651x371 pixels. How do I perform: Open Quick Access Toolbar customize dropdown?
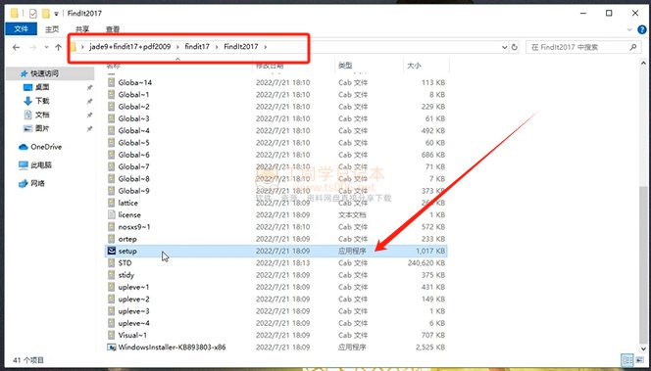tap(57, 14)
